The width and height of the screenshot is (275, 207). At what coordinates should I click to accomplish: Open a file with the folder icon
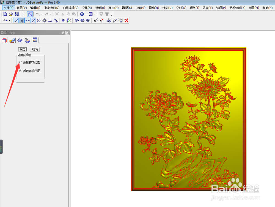pos(11,14)
